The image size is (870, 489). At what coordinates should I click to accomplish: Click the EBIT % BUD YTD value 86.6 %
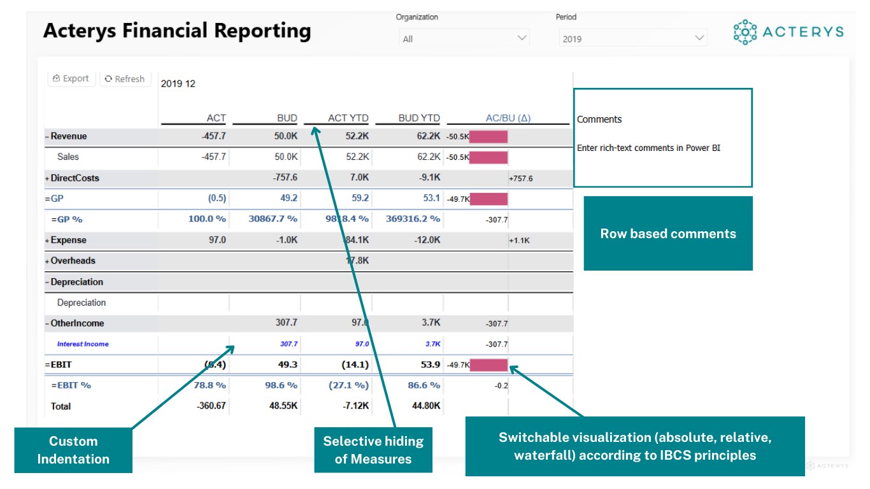click(424, 385)
